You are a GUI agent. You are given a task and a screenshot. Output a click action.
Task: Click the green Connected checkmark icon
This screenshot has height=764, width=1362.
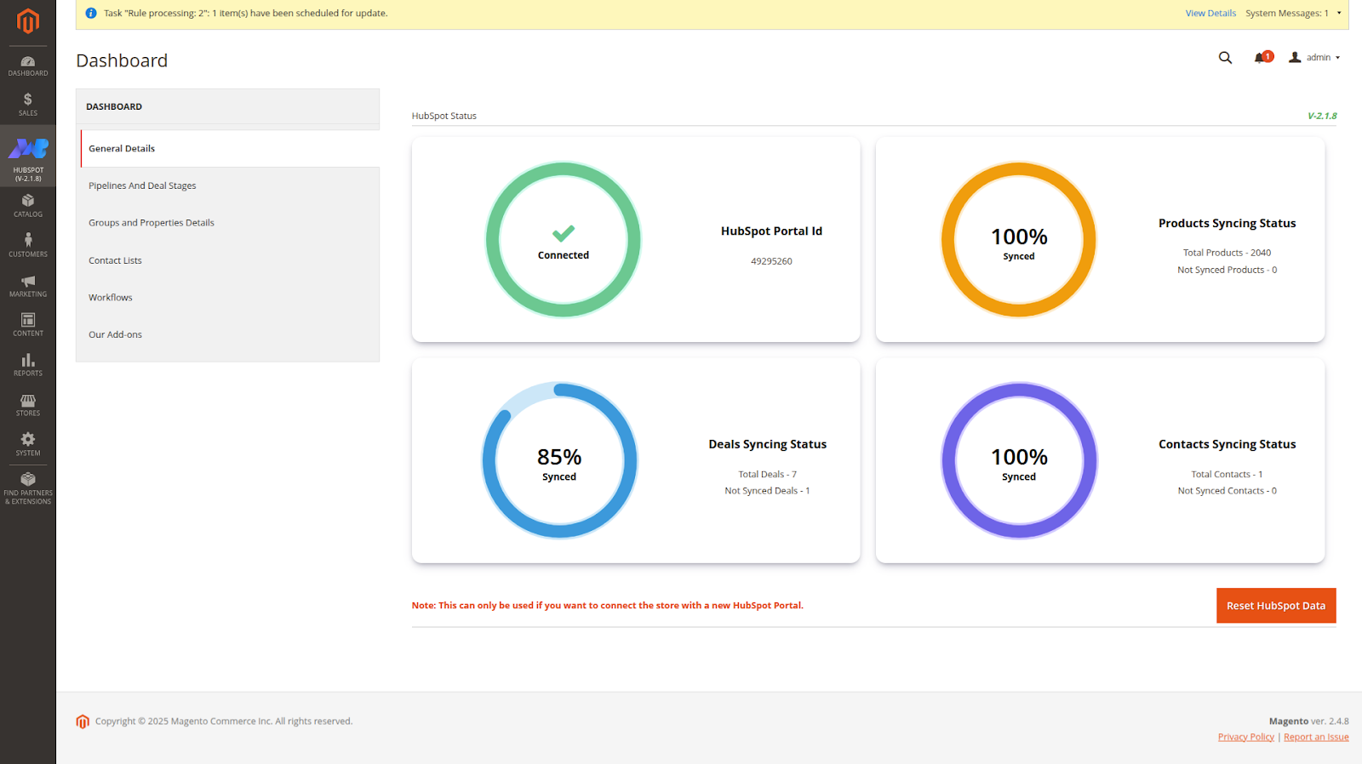point(564,233)
